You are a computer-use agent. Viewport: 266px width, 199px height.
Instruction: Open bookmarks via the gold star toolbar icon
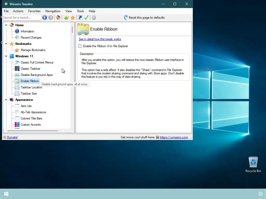pyautogui.click(x=73, y=18)
